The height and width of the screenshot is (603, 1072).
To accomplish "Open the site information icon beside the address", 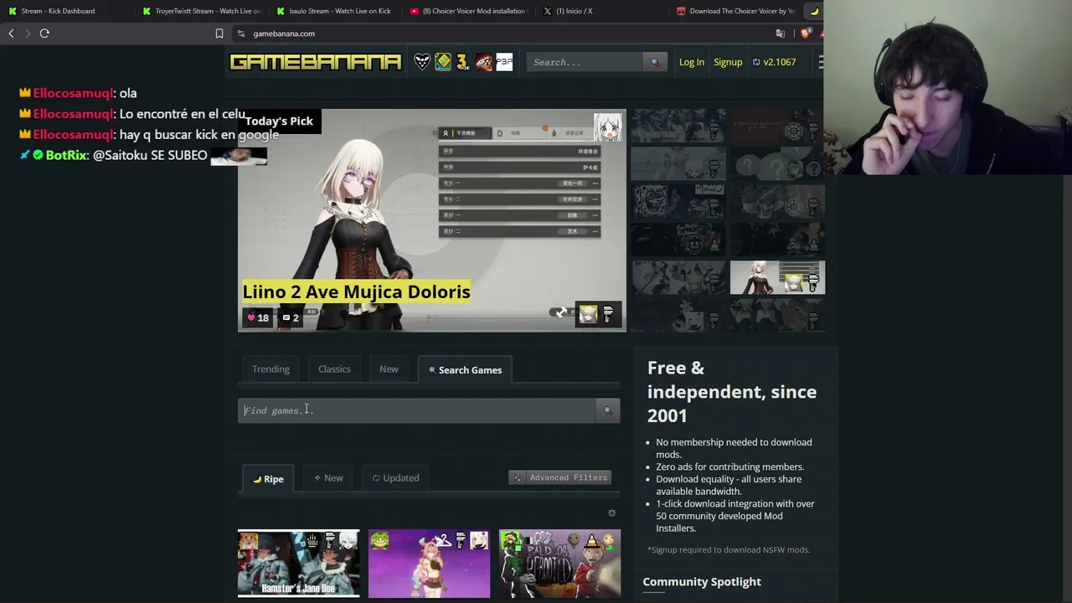I will (241, 33).
